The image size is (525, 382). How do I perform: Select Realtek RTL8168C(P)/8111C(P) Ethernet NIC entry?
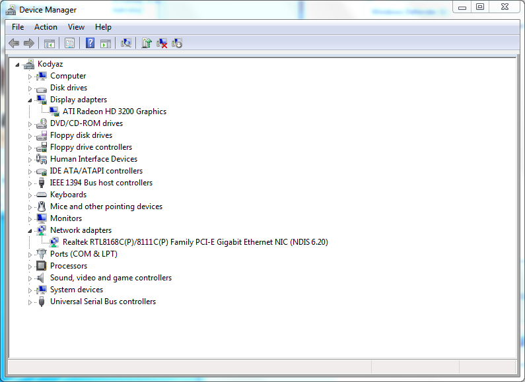[x=195, y=242]
